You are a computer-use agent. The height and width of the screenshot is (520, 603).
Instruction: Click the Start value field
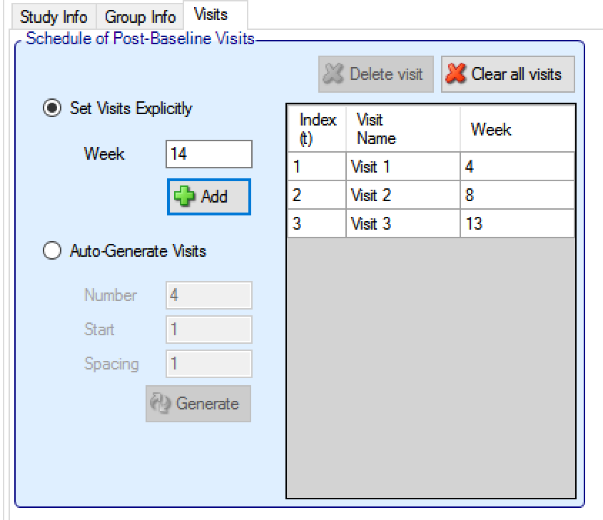pos(208,330)
